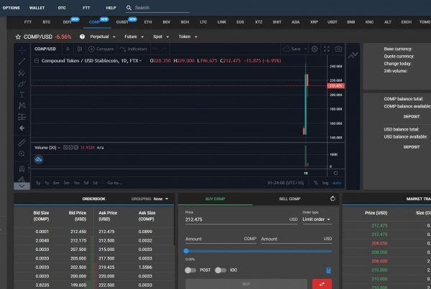Open the pitchfork and Gann tools

(22, 72)
